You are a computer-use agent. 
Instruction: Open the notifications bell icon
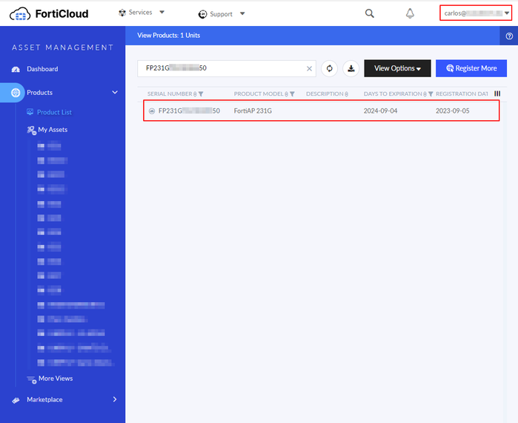[410, 13]
